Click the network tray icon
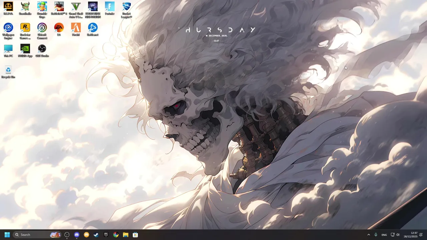The image size is (427, 240). 393,235
